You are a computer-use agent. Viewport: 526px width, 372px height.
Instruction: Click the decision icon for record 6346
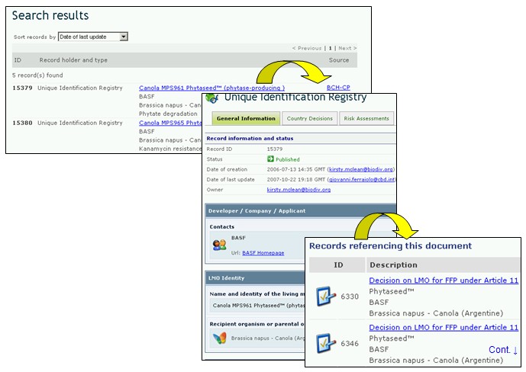coord(325,343)
